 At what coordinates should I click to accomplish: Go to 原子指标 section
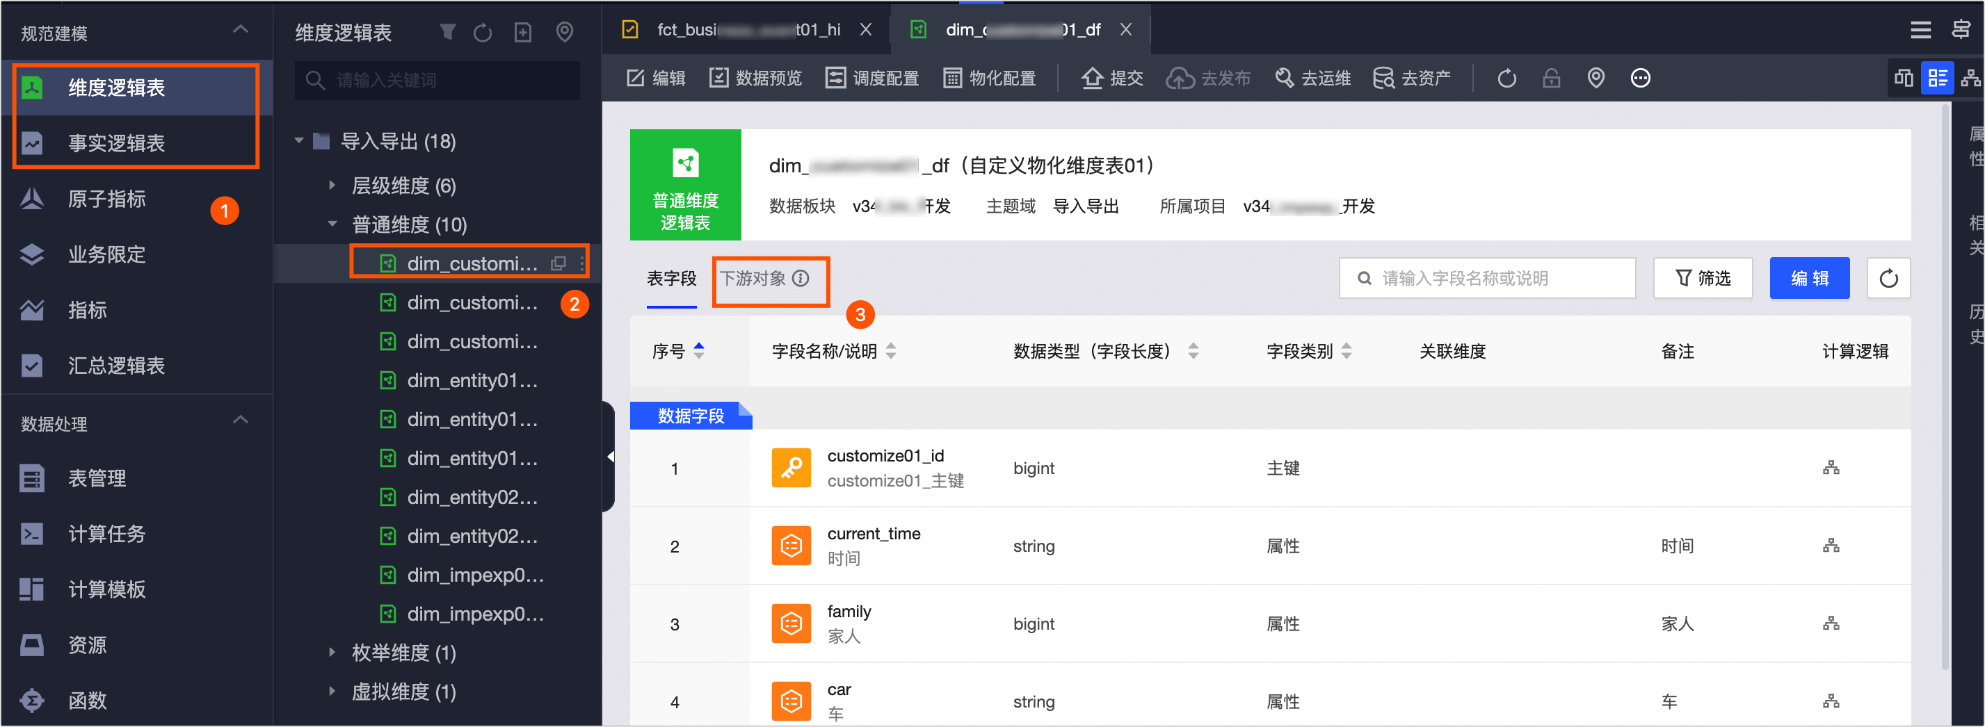pos(106,199)
